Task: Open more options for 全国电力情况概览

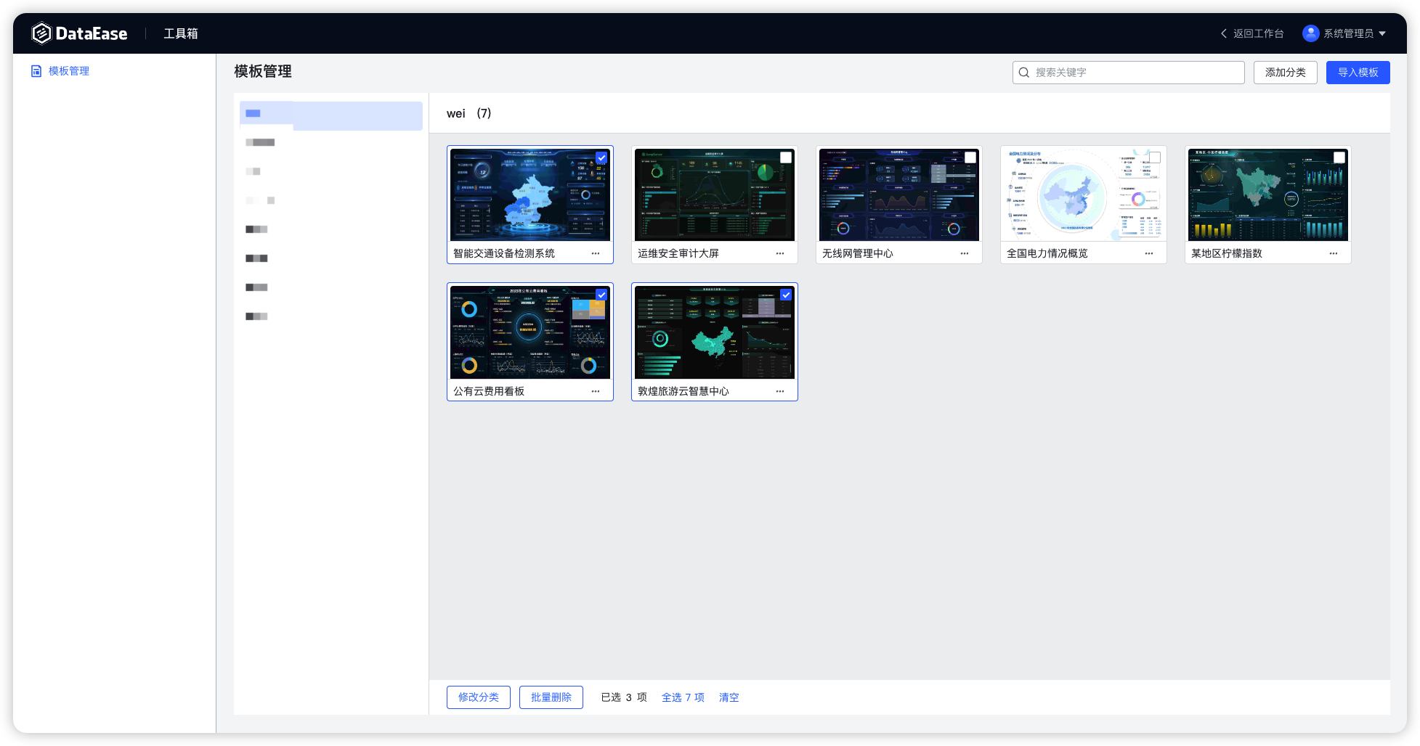Action: coord(1149,253)
